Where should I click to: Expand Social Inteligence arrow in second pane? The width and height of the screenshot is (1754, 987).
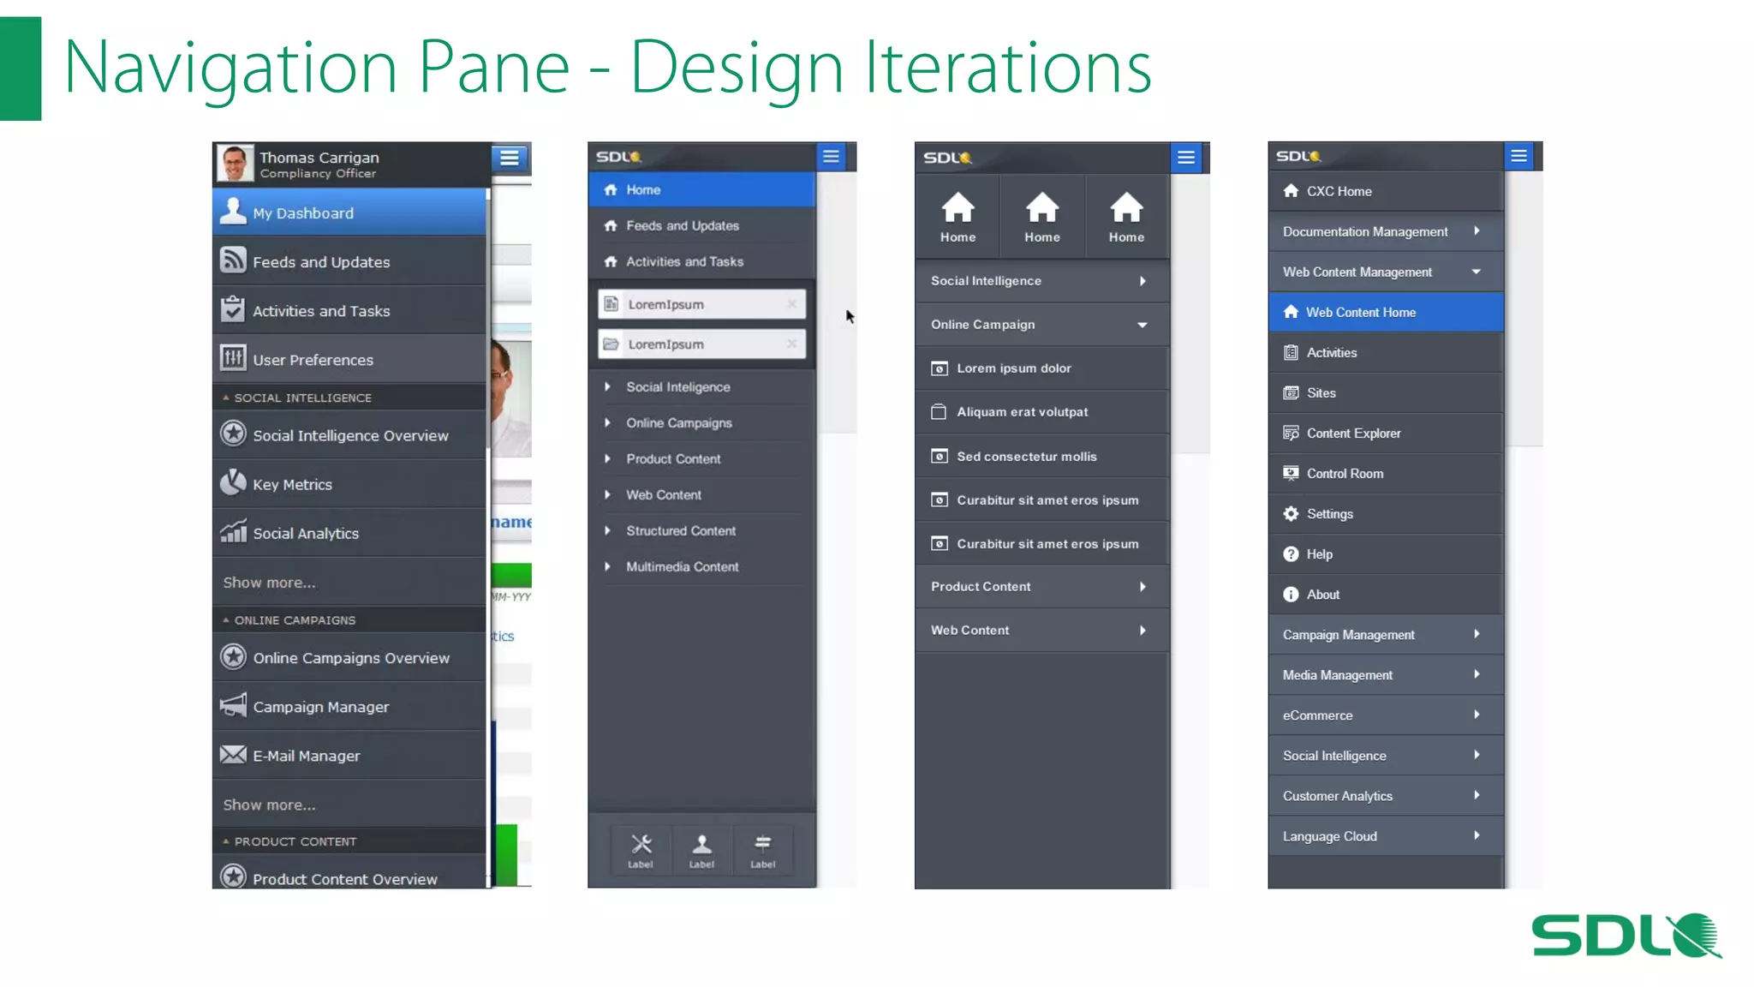pos(607,386)
